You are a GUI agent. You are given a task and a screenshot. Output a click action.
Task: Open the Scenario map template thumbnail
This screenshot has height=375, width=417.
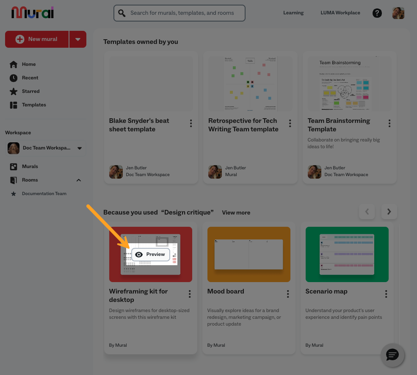347,254
